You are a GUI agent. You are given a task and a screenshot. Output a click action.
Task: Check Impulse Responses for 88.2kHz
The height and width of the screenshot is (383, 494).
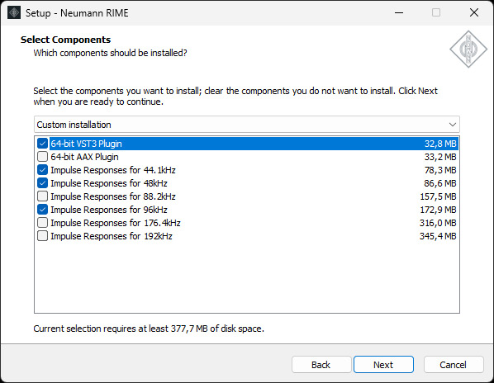pos(42,196)
